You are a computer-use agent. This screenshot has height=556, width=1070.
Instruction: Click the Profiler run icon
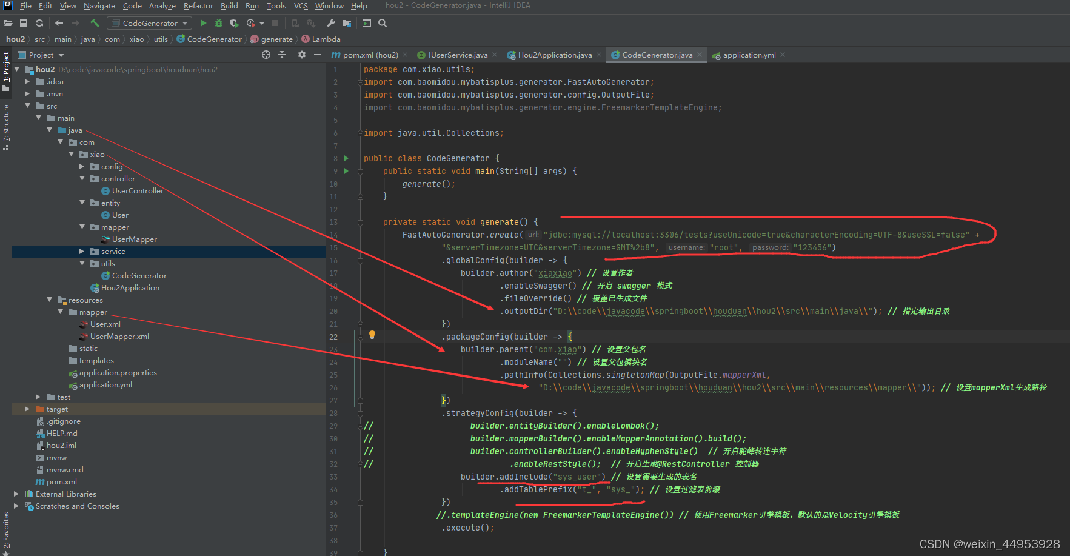pos(251,23)
